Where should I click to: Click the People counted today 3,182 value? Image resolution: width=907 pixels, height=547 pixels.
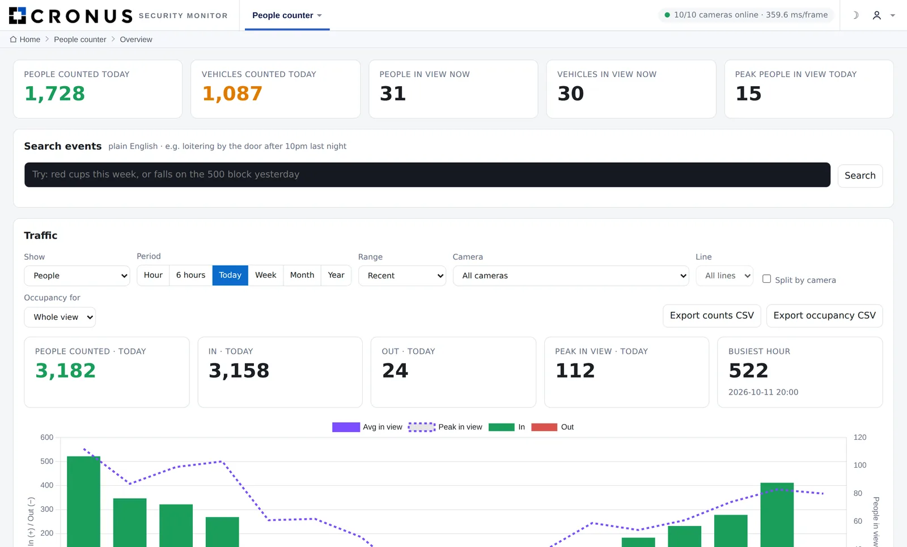click(65, 371)
